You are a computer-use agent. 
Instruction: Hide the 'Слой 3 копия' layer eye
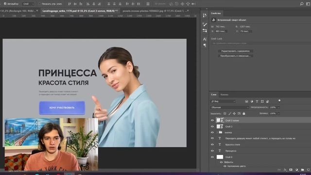coord(212,120)
